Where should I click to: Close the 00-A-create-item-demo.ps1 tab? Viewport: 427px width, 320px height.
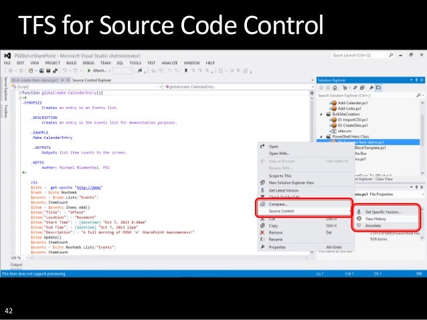point(68,80)
